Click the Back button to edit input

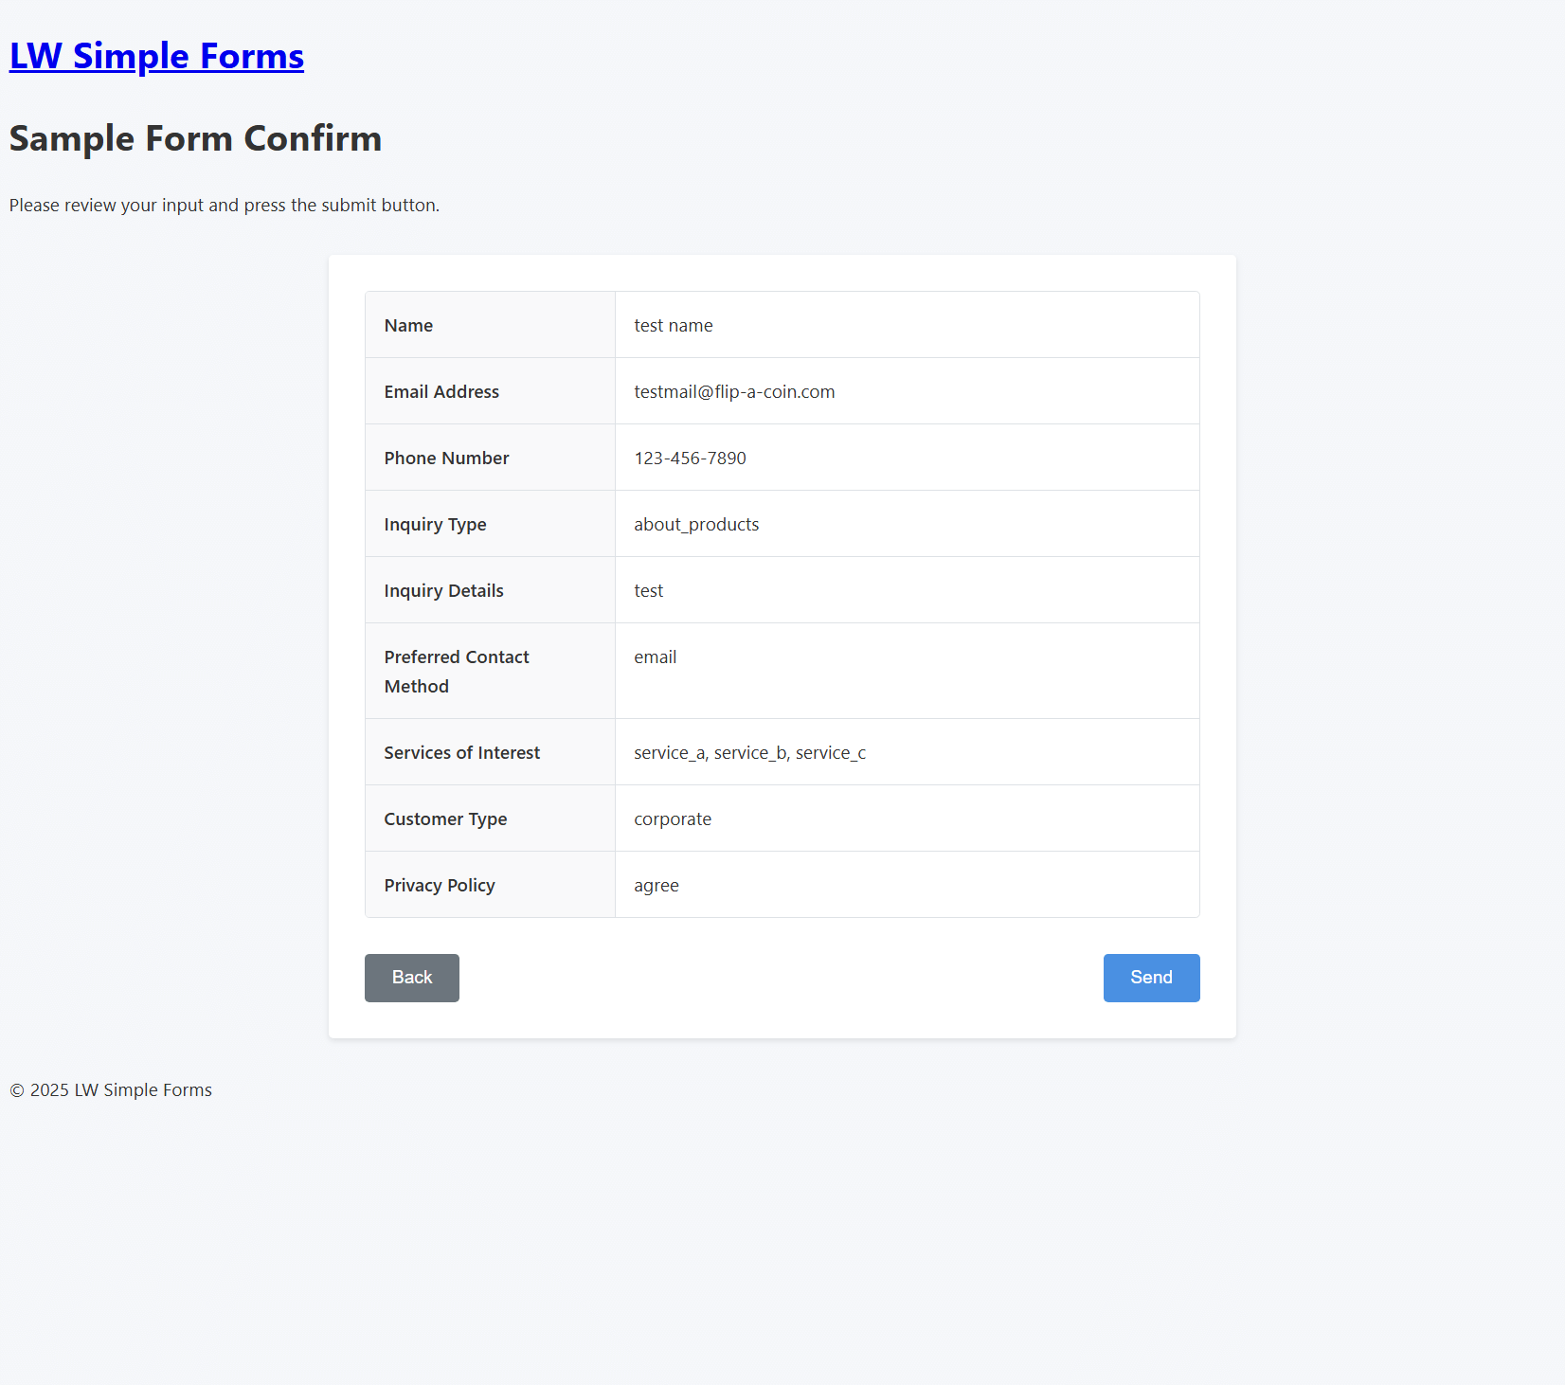pos(411,978)
